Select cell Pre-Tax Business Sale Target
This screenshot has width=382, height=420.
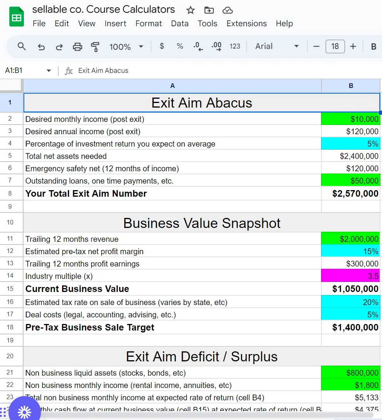point(172,327)
